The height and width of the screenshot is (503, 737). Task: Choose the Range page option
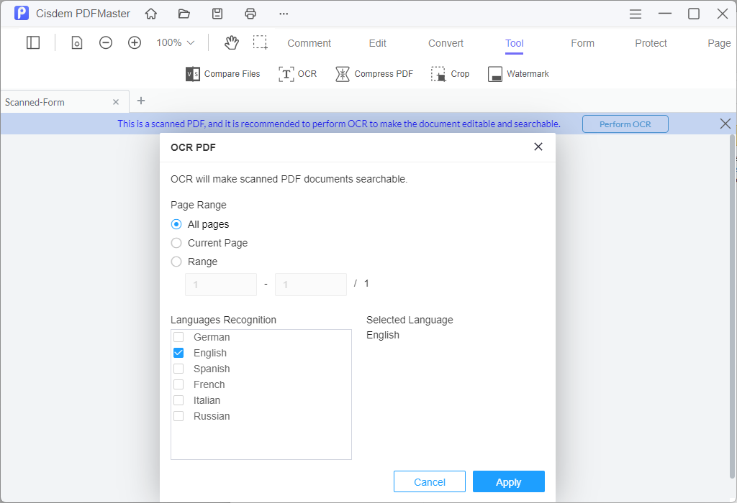pyautogui.click(x=176, y=262)
